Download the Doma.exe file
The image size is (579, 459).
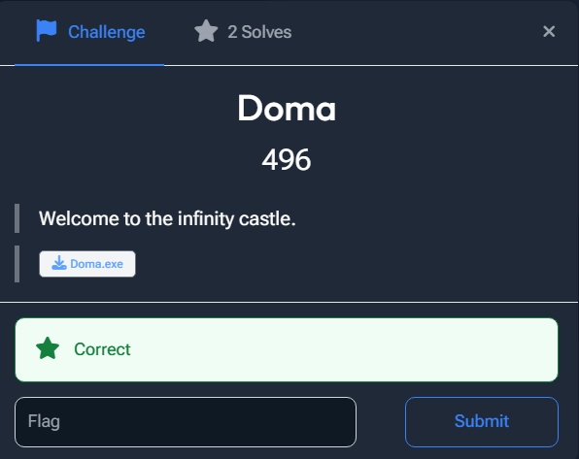tap(87, 264)
